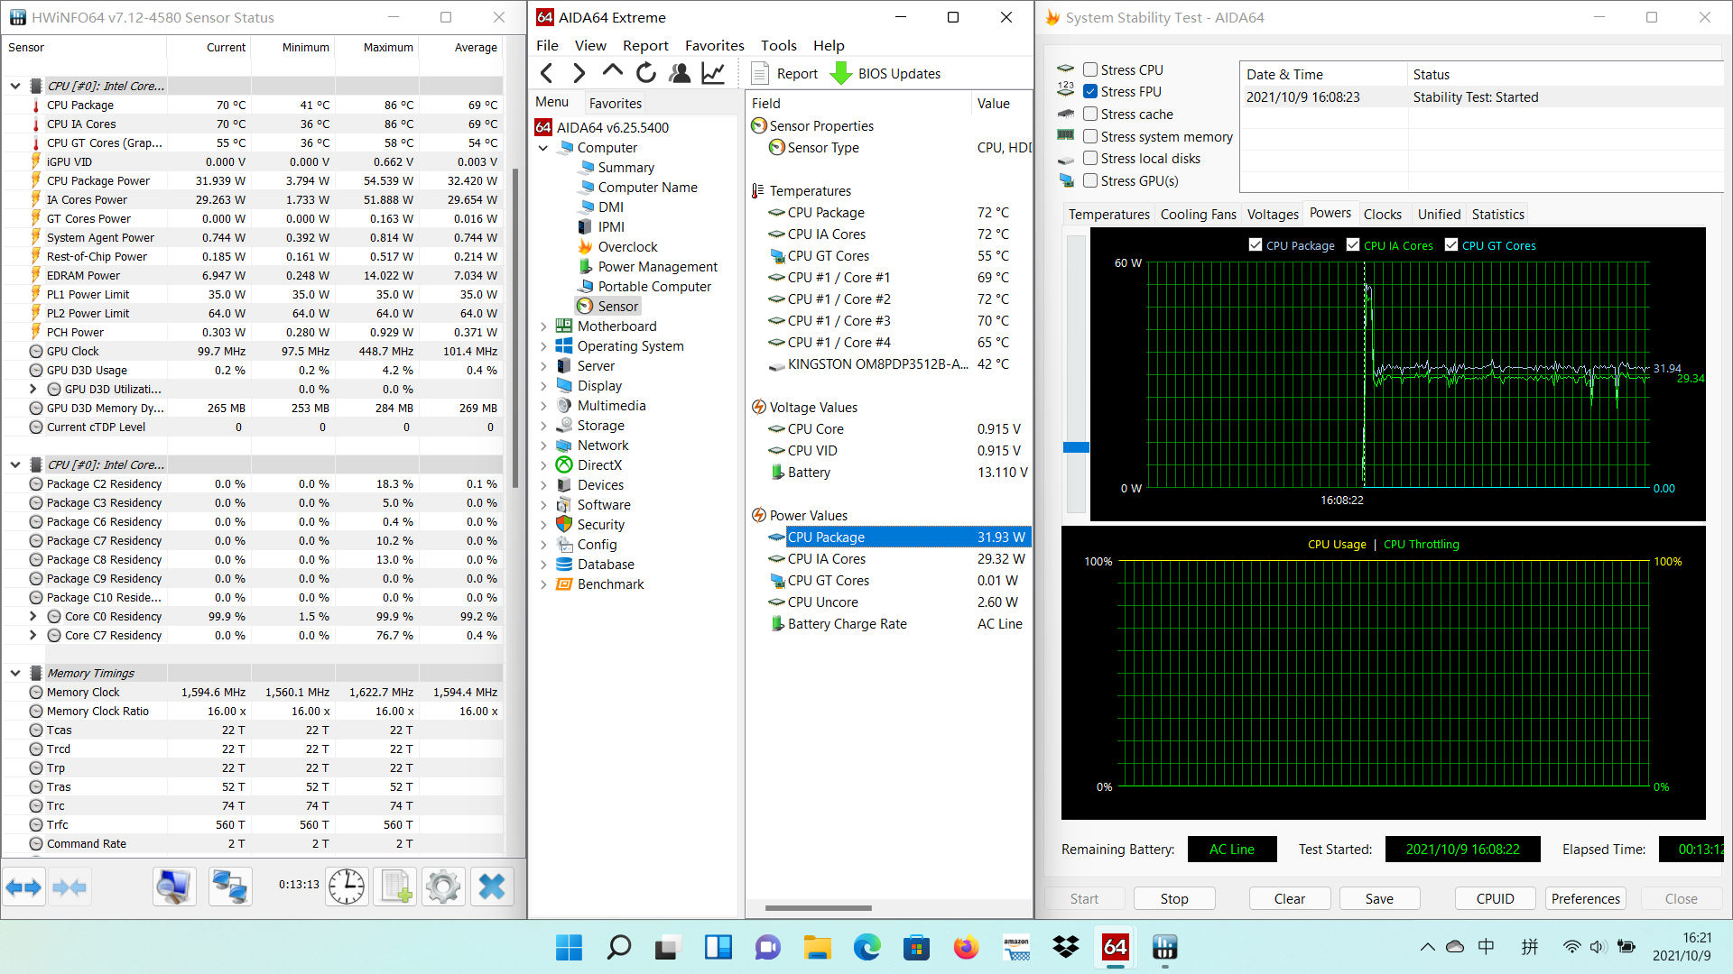Screen dimensions: 1733x974
Task: Open the AIDA64 graph chart toolbar icon
Action: (x=713, y=73)
